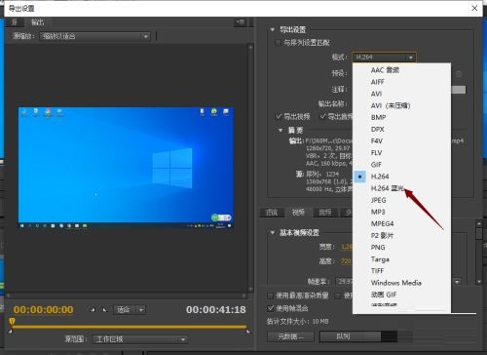Collapse the summary section triangle
Viewport: 487px width, 355px height.
click(x=281, y=130)
